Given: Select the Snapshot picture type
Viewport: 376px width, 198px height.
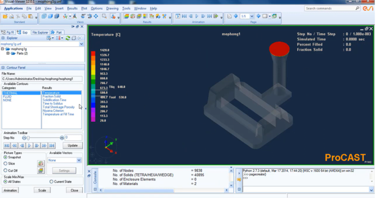Looking at the screenshot, I should click(x=5, y=158).
